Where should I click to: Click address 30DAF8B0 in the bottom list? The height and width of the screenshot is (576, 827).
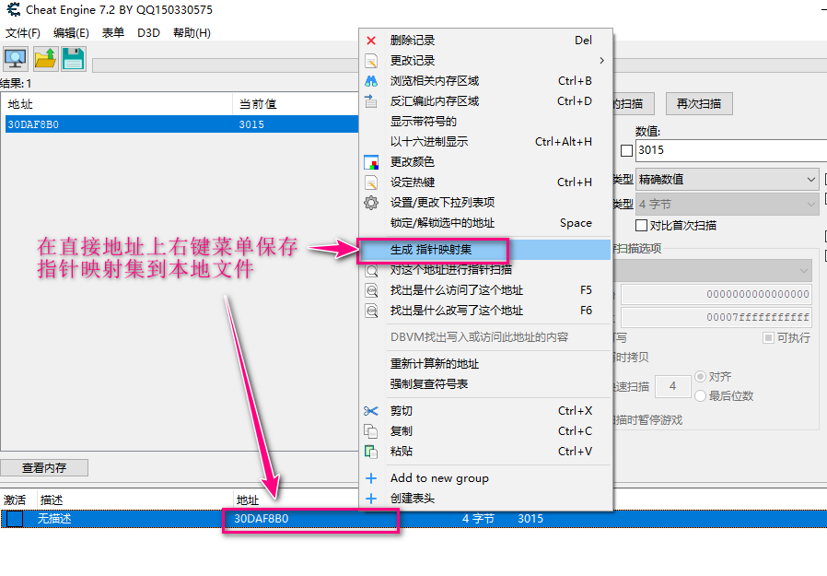261,519
